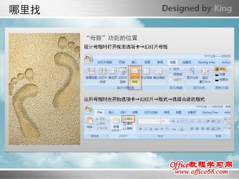The width and height of the screenshot is (239, 179).
Task: Click the 粘贴 paste clipboard icon
Action: click(x=90, y=120)
